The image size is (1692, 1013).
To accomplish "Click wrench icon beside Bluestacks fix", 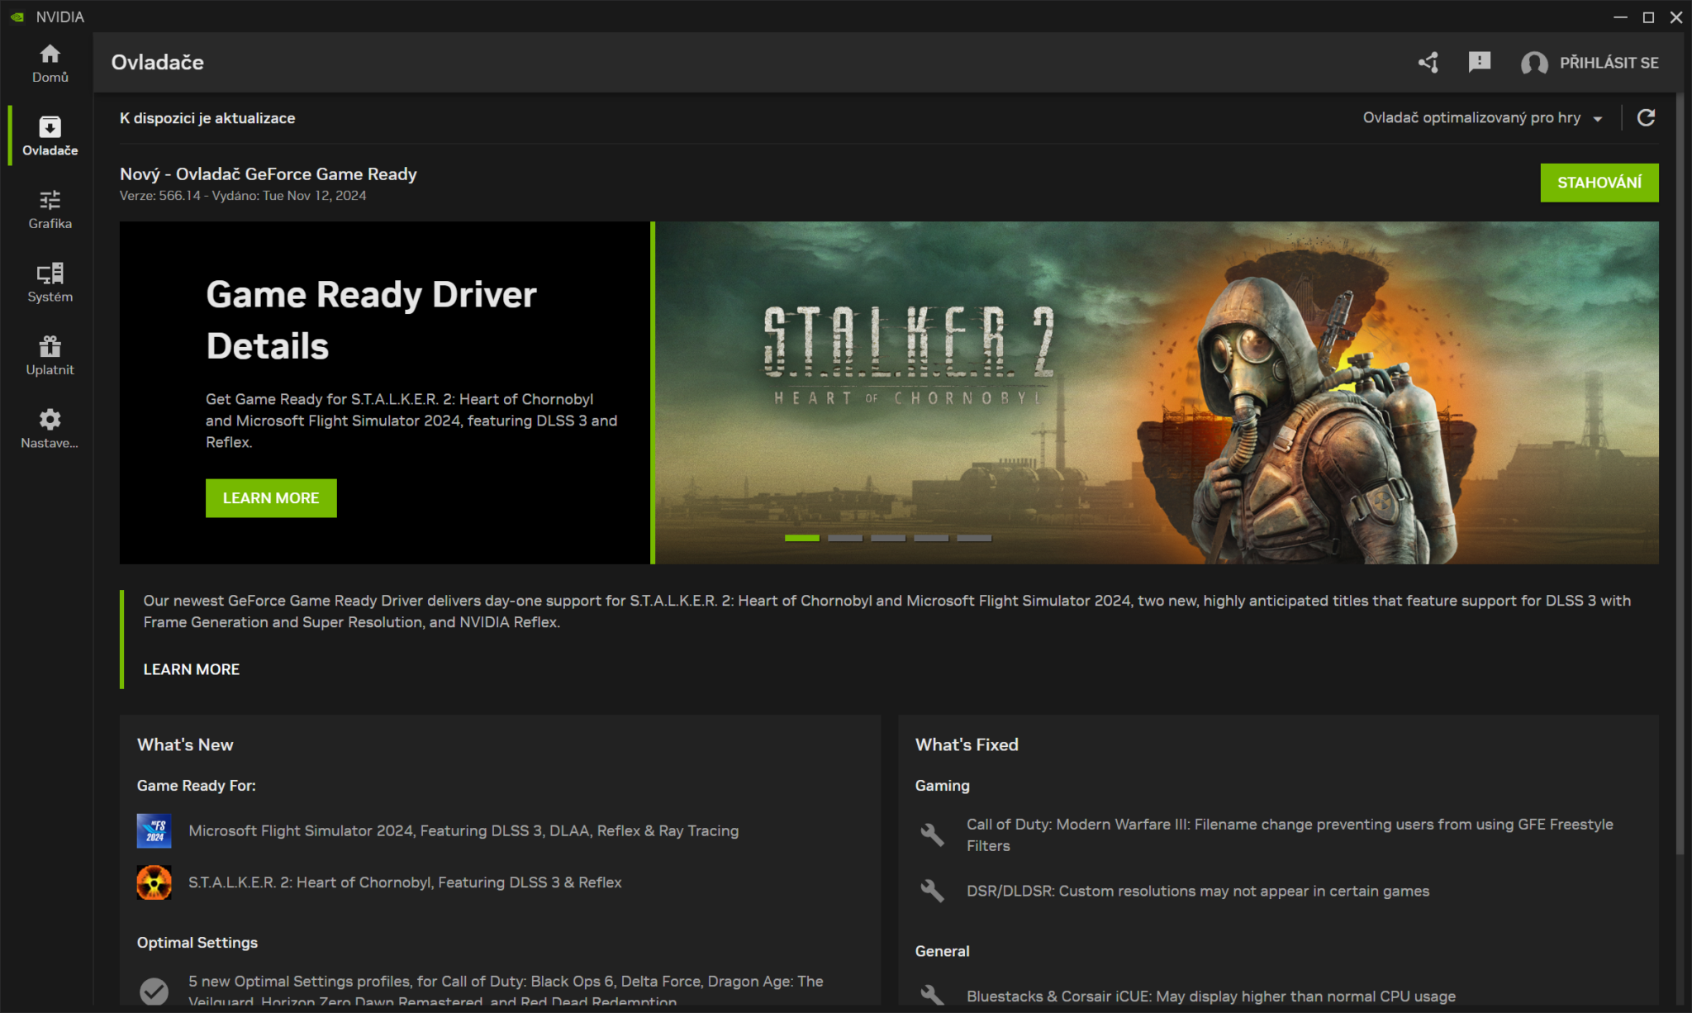I will click(932, 995).
